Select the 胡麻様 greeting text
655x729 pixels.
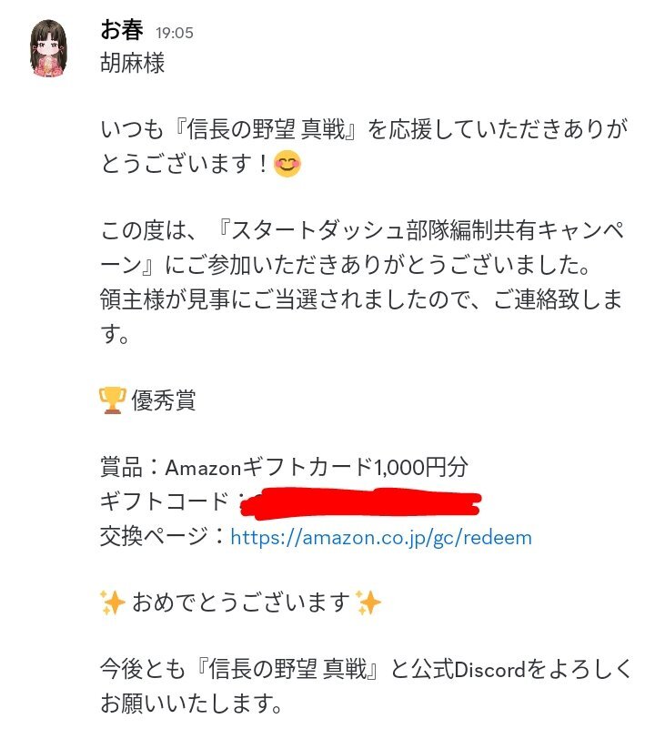point(133,63)
